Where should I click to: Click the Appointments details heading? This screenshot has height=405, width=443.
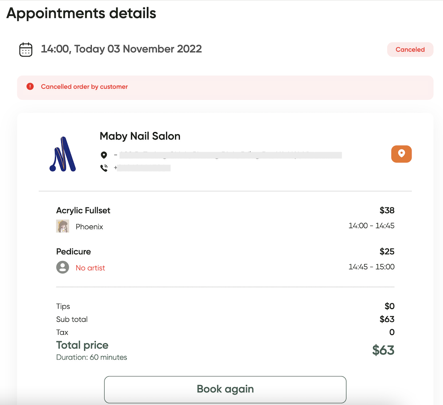pos(81,13)
